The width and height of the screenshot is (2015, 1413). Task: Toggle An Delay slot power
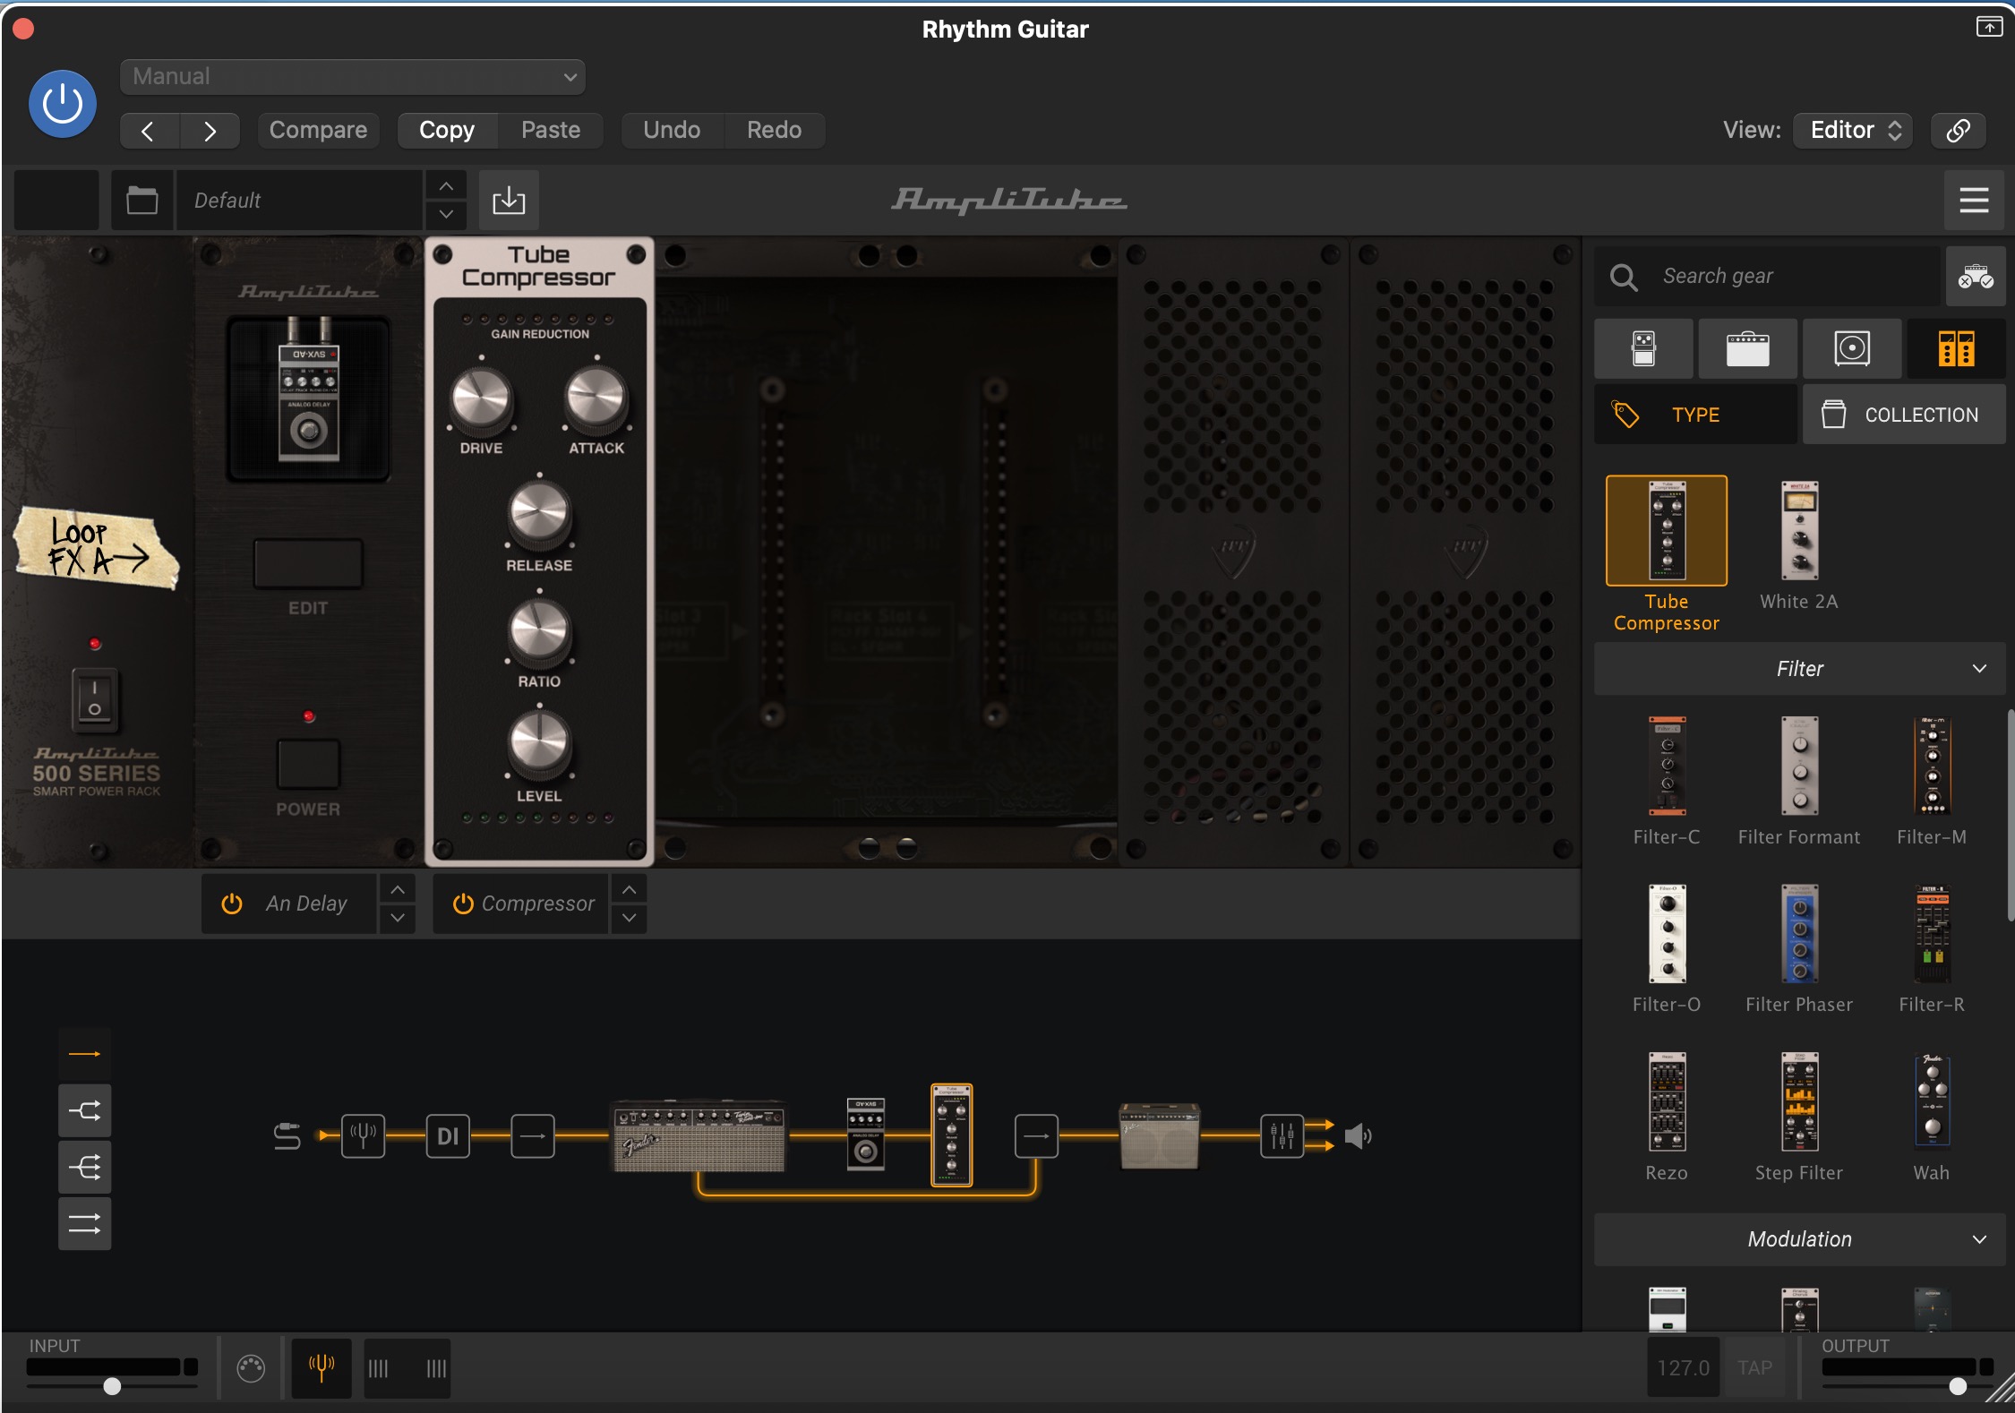pyautogui.click(x=232, y=903)
